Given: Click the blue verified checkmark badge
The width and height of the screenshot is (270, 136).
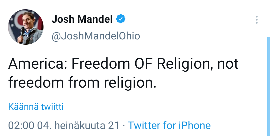Looking at the screenshot, I should coord(121,19).
